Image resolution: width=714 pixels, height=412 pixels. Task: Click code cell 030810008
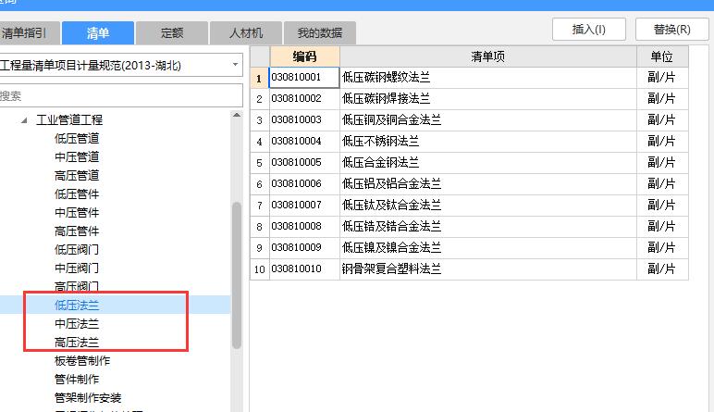point(304,227)
